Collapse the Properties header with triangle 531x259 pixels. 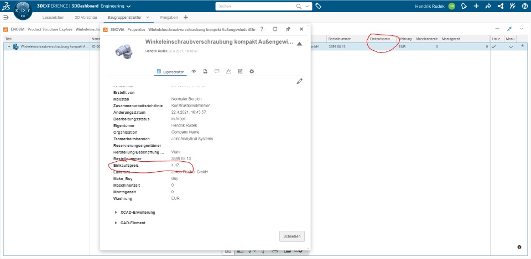(299, 44)
